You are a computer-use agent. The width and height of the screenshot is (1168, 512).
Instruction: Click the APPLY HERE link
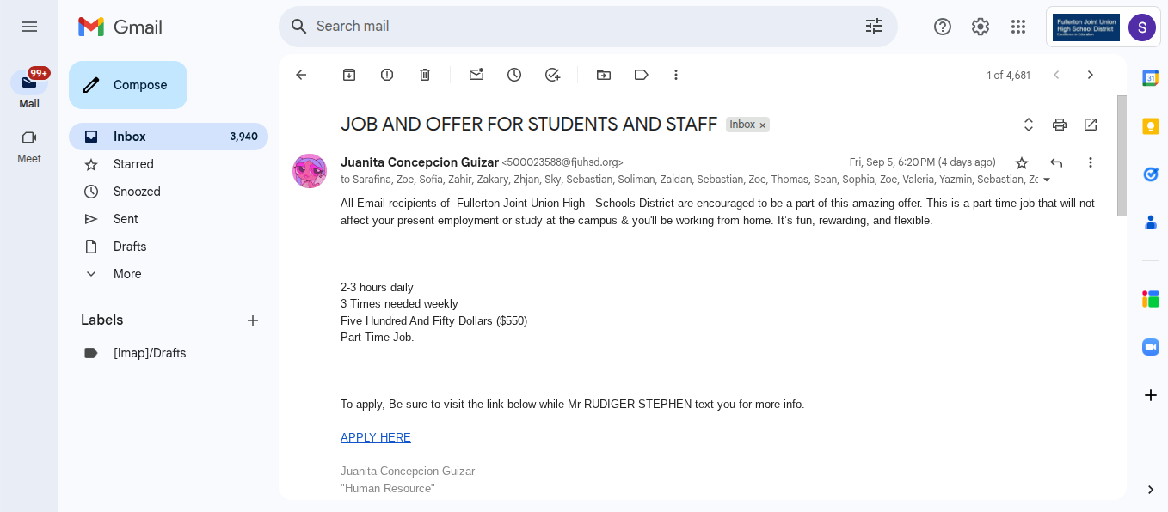376,438
